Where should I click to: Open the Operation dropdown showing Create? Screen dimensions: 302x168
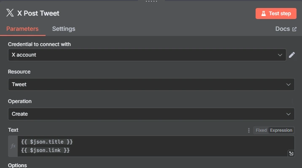pos(151,114)
